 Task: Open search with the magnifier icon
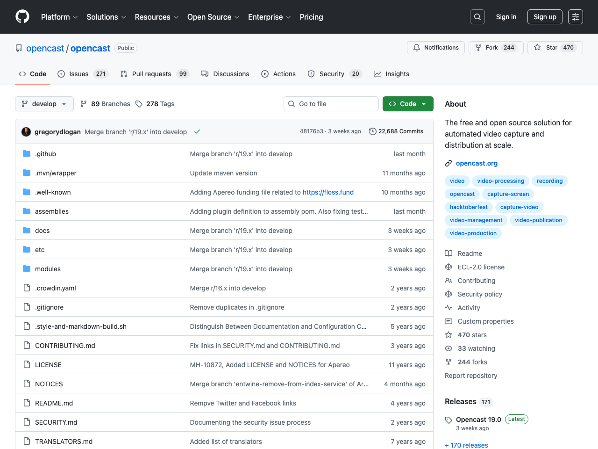tap(477, 17)
